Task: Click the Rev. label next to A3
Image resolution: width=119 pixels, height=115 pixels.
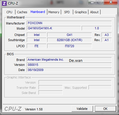Action: 97,35
